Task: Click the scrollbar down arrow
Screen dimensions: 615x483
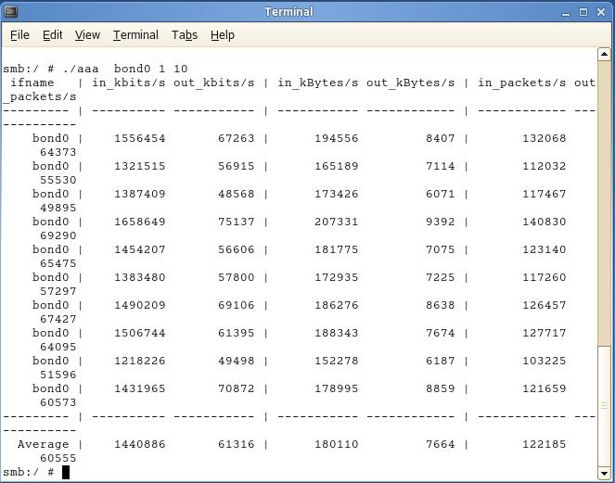Action: pos(604,473)
